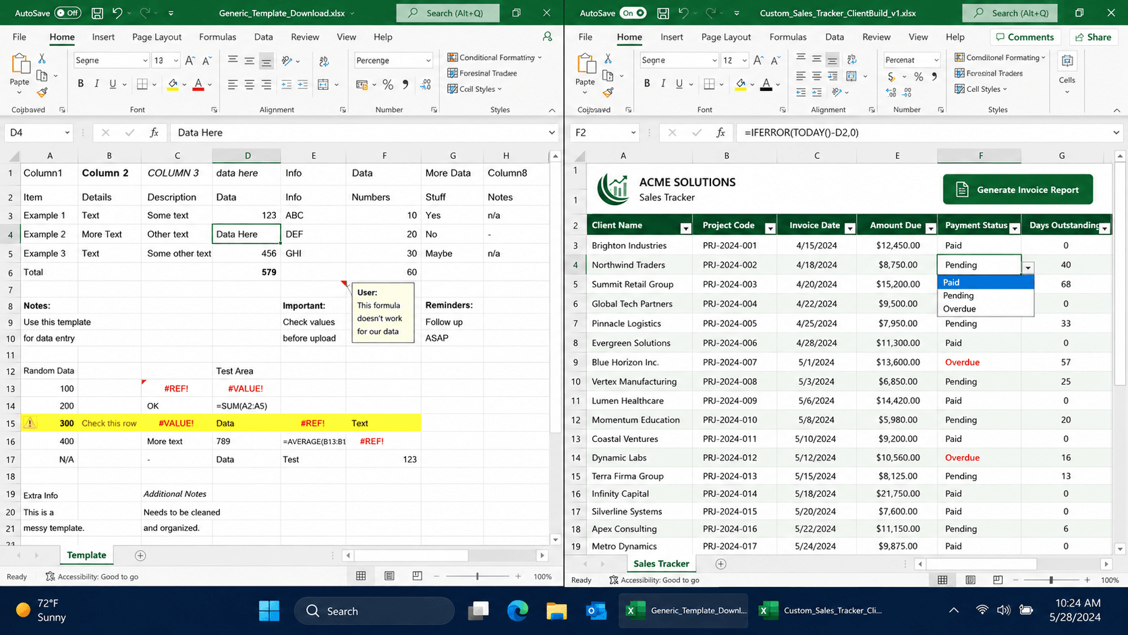Click Comma Style icon in left window
The width and height of the screenshot is (1128, 635).
pos(405,84)
